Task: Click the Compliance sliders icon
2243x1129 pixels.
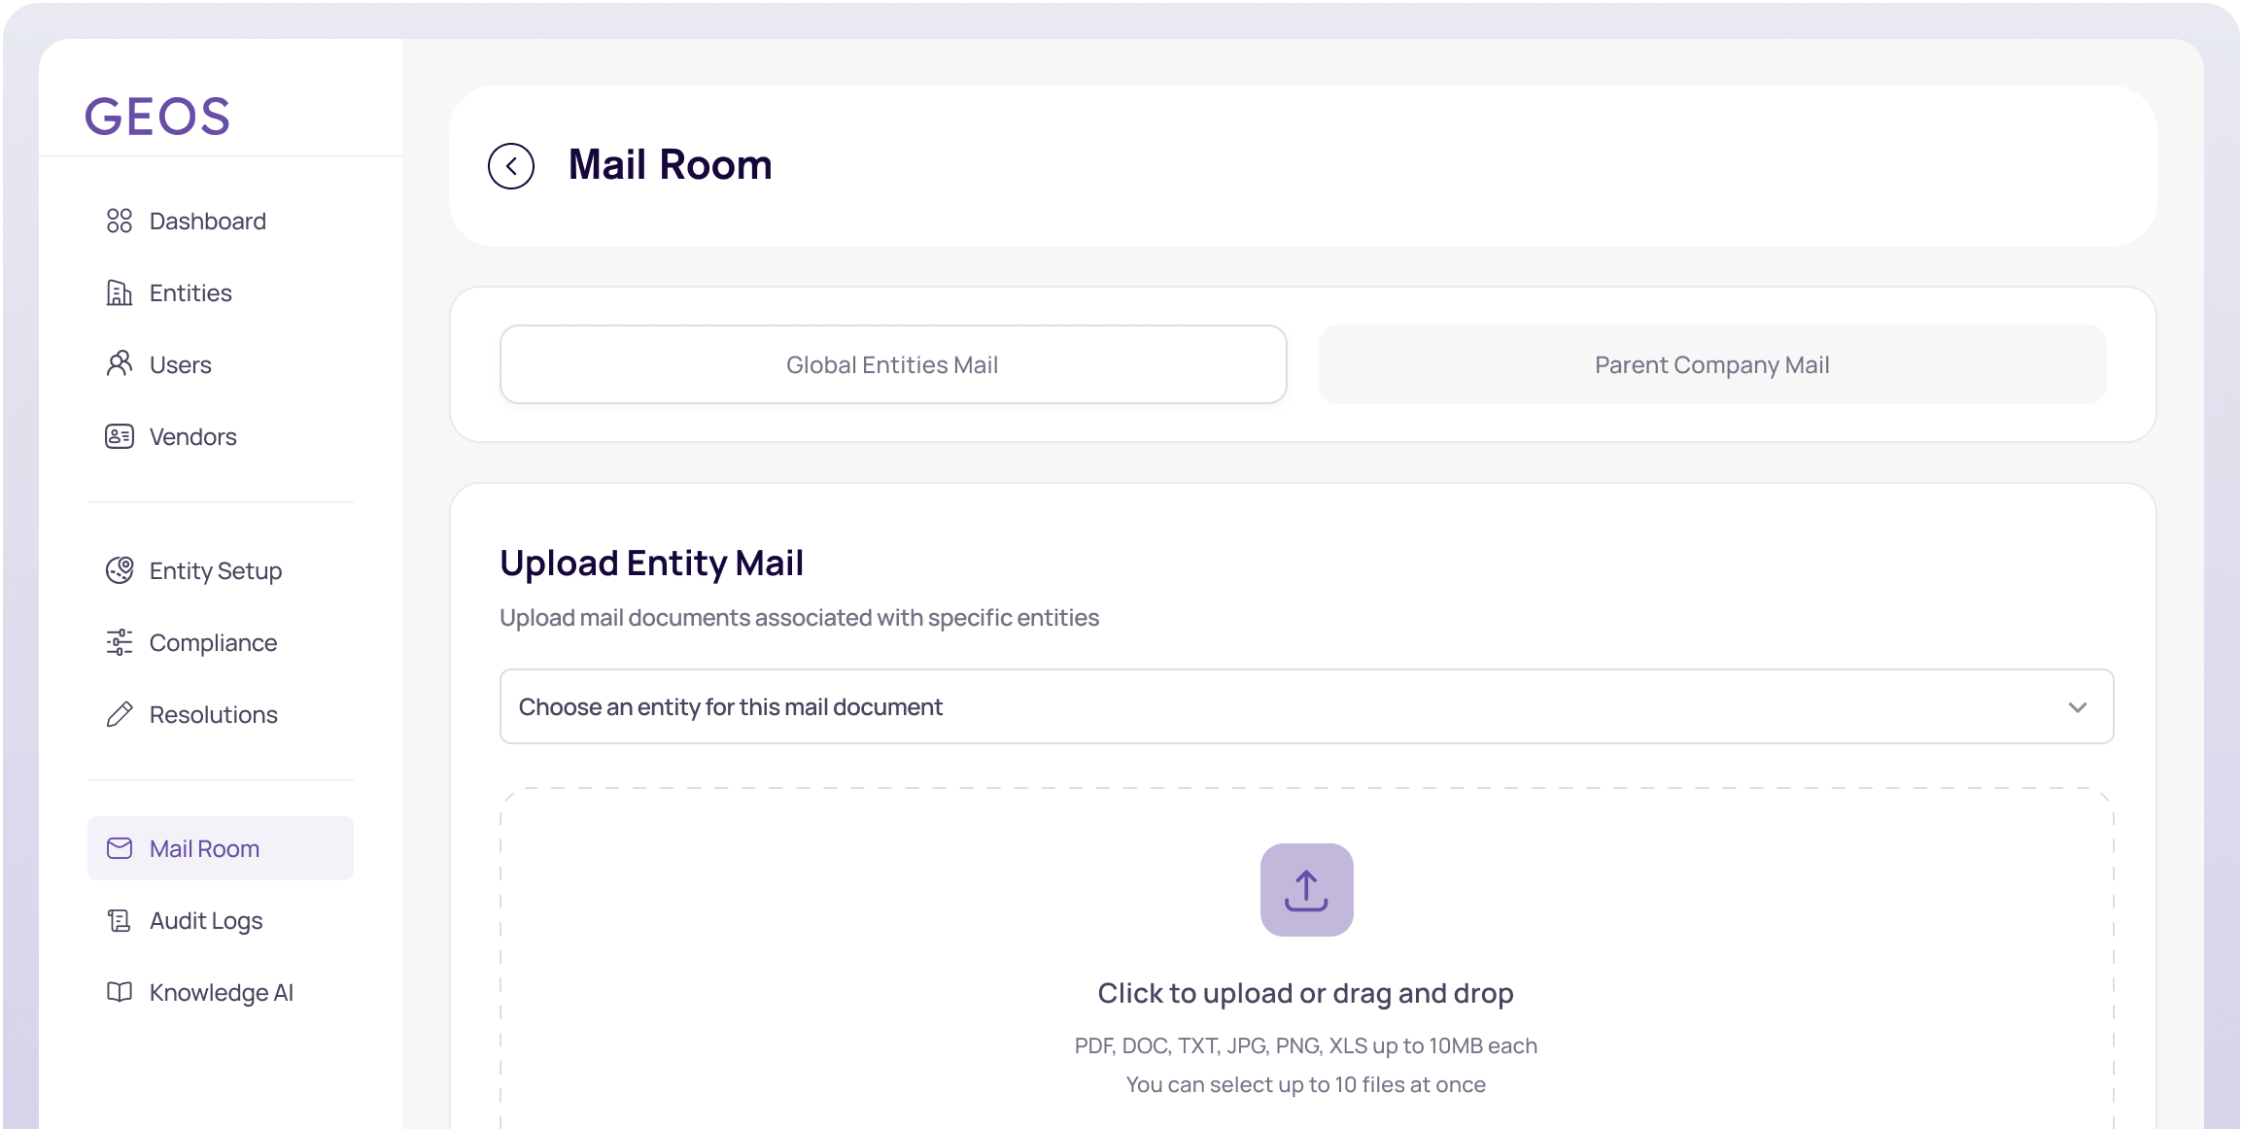Action: click(120, 642)
